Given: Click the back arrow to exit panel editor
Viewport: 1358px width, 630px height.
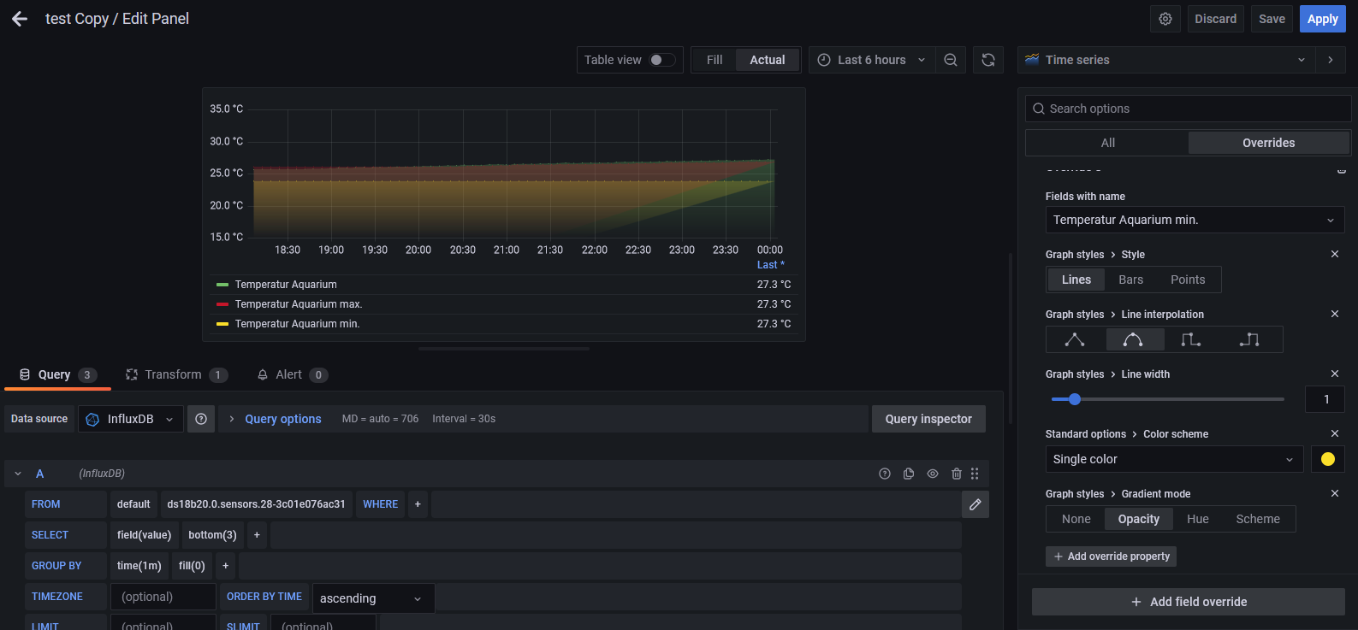Looking at the screenshot, I should [x=20, y=19].
